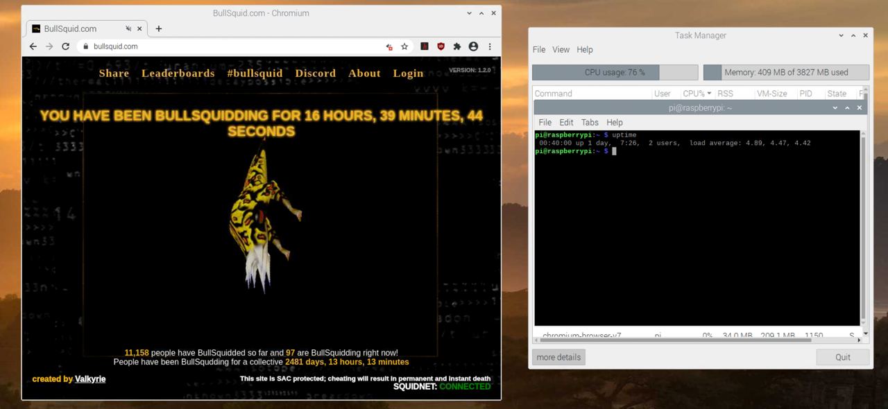Click the muted audio icon on BullSquid tab
The width and height of the screenshot is (888, 409).
(x=128, y=28)
